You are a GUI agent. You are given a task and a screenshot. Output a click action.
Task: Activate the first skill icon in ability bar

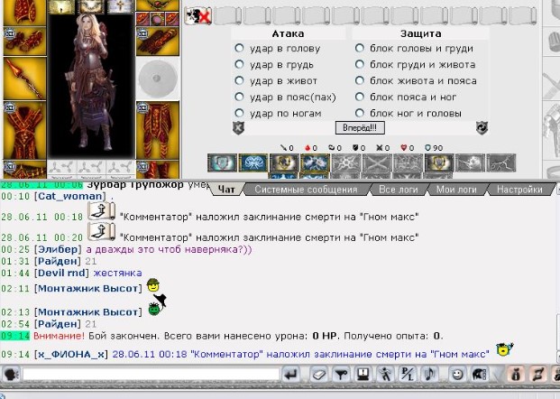222,162
